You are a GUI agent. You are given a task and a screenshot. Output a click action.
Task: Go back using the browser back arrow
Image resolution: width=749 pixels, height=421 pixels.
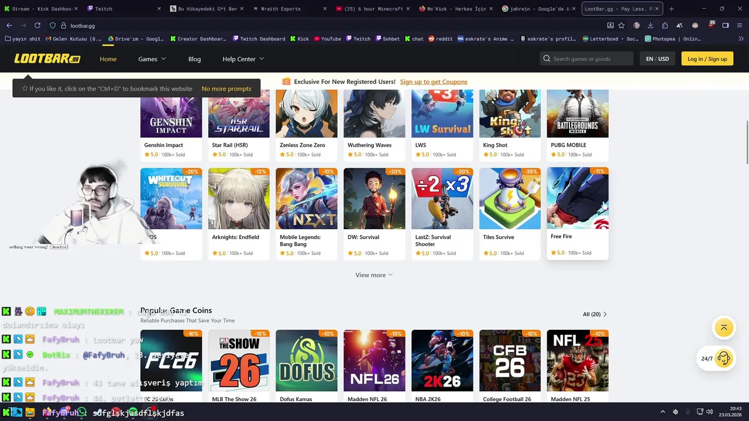9,26
